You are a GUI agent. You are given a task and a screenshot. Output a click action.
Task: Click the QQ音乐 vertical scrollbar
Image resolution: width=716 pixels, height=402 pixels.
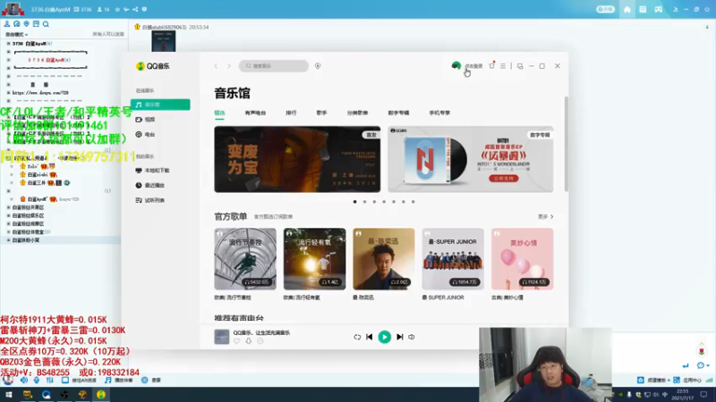point(567,144)
